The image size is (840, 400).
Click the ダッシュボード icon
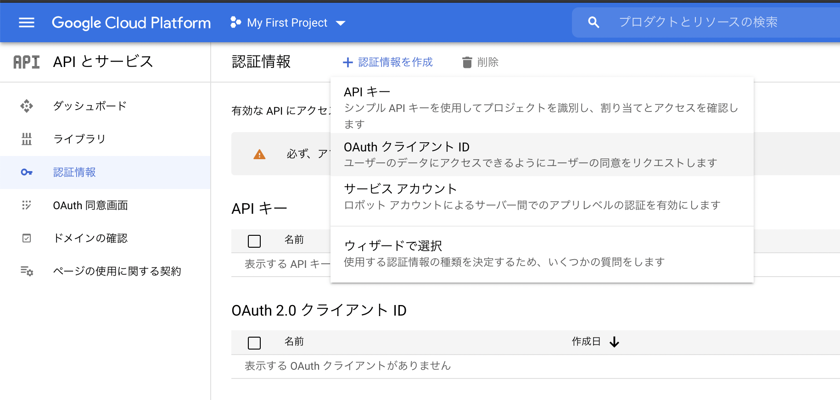point(27,106)
